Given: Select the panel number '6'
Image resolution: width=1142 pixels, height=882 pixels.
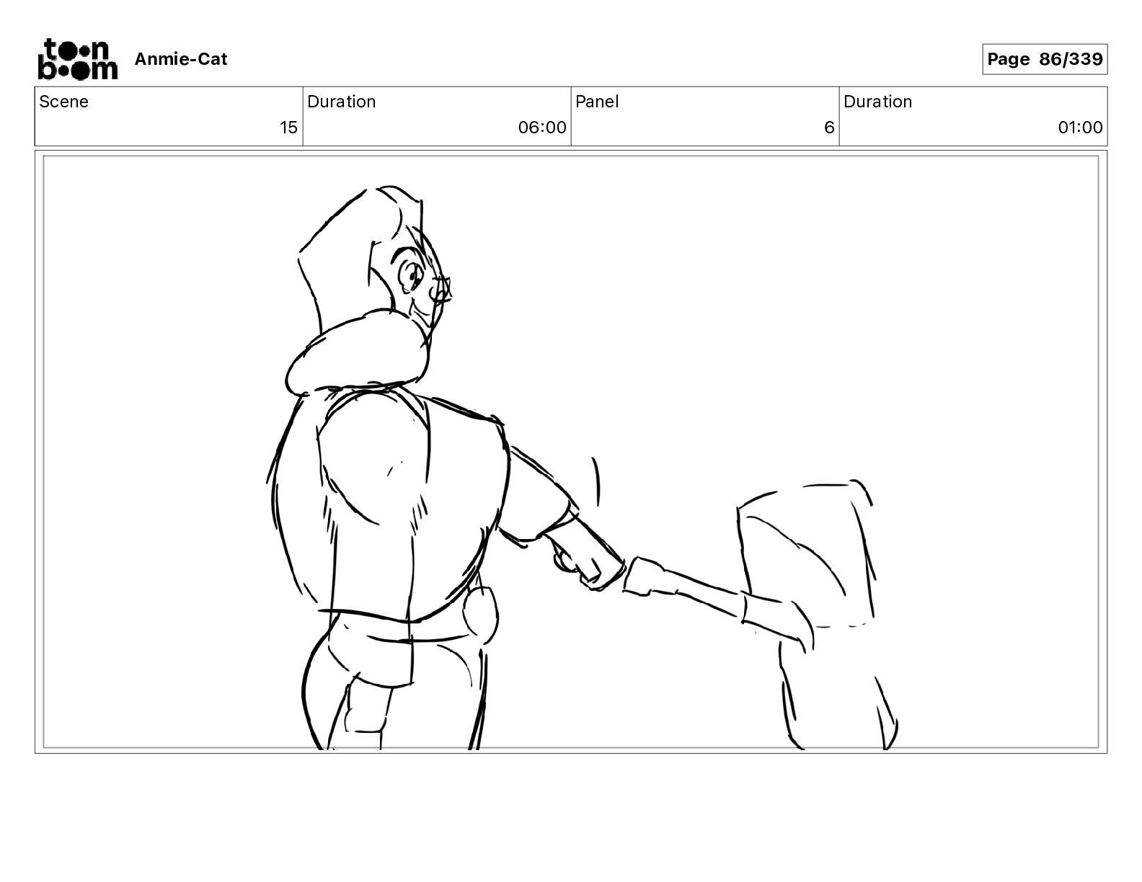Looking at the screenshot, I should click(x=829, y=128).
